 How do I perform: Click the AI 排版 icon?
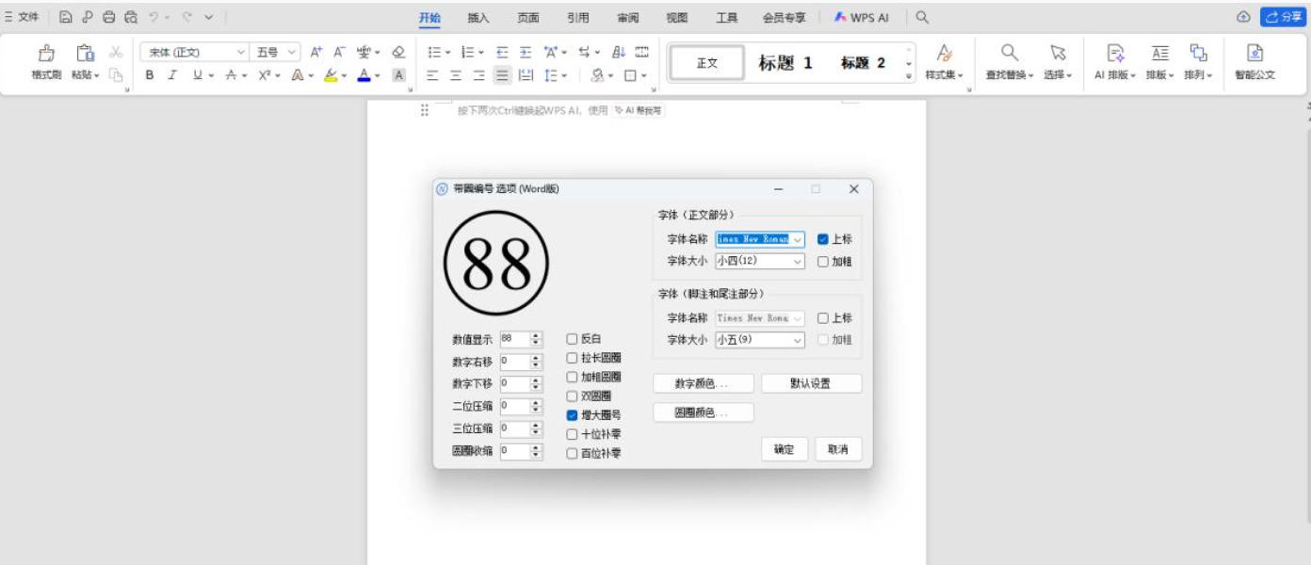click(x=1115, y=54)
